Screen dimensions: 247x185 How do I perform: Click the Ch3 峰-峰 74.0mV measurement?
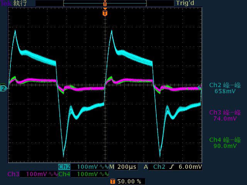(225, 116)
